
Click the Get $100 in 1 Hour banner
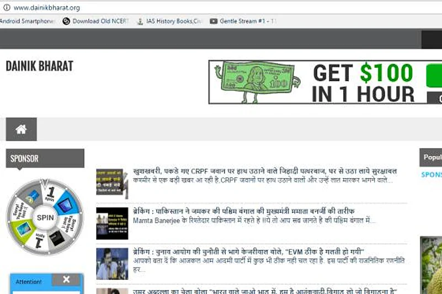(325, 82)
